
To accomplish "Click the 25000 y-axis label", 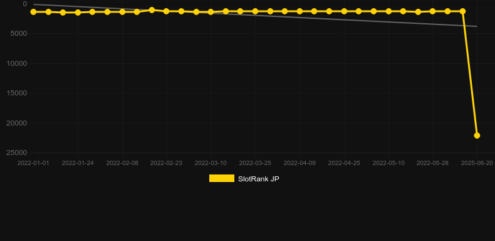I will pyautogui.click(x=16, y=153).
